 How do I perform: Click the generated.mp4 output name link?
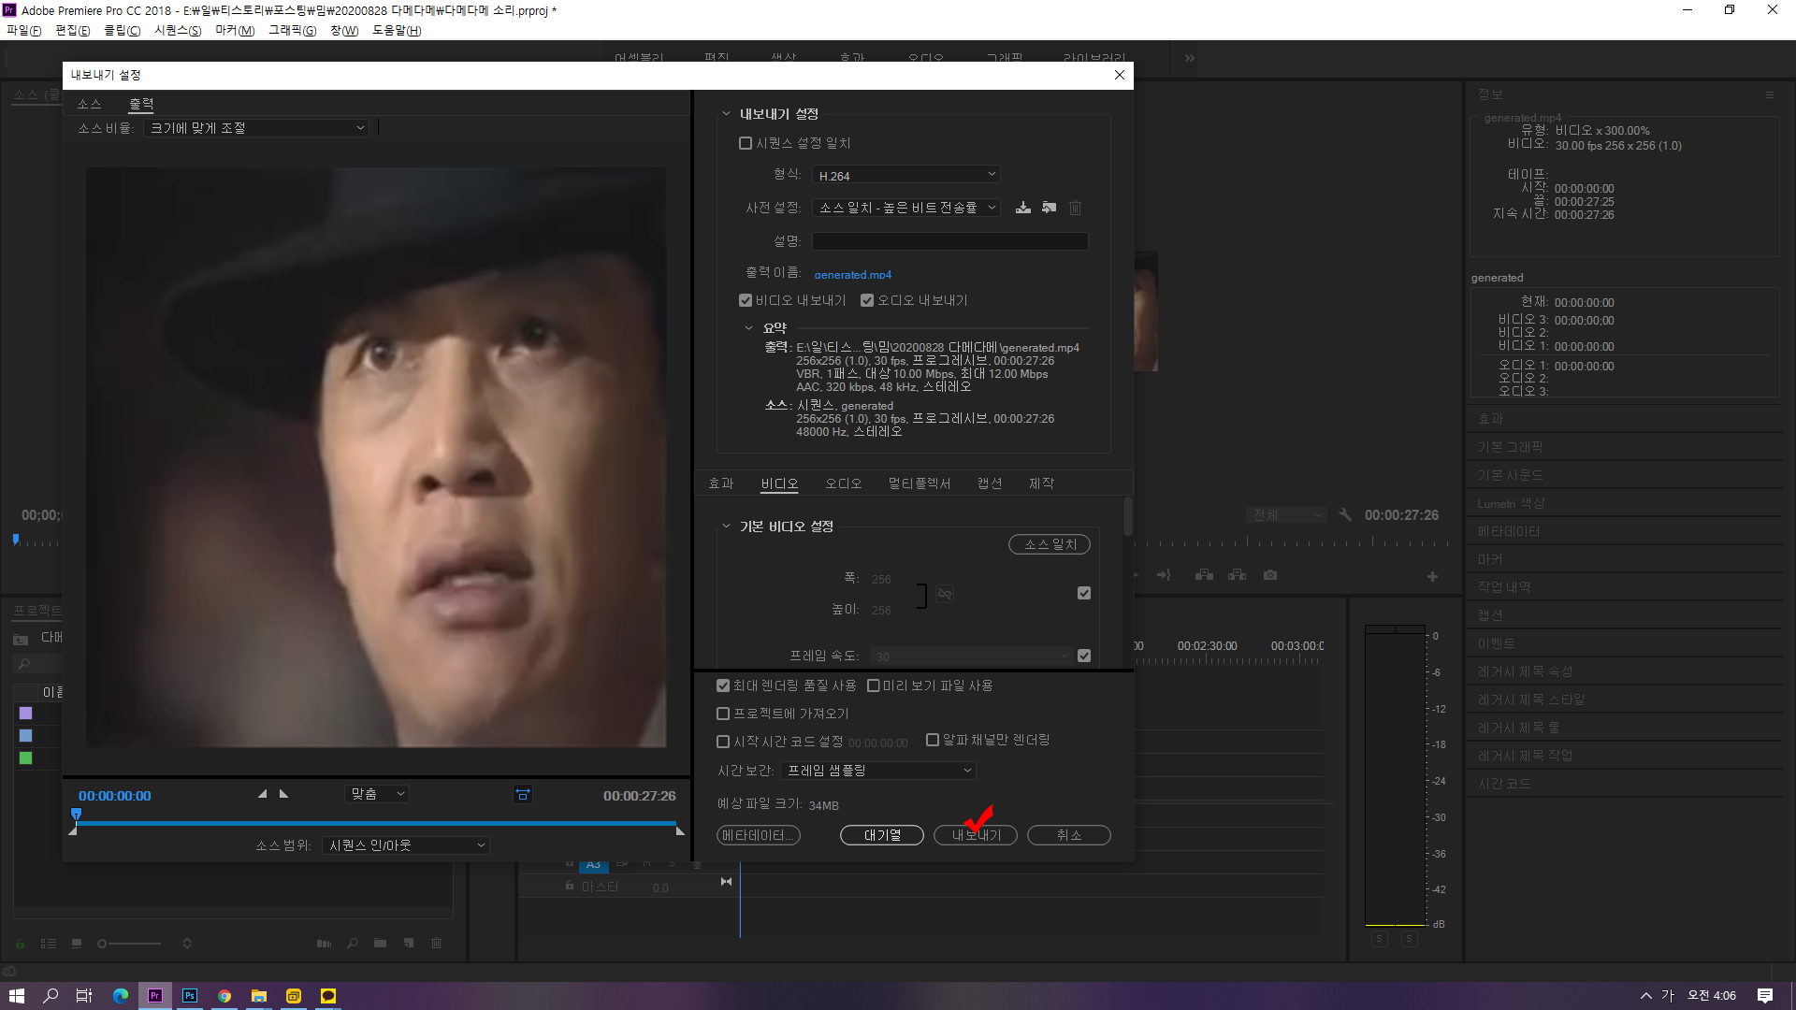(x=852, y=274)
